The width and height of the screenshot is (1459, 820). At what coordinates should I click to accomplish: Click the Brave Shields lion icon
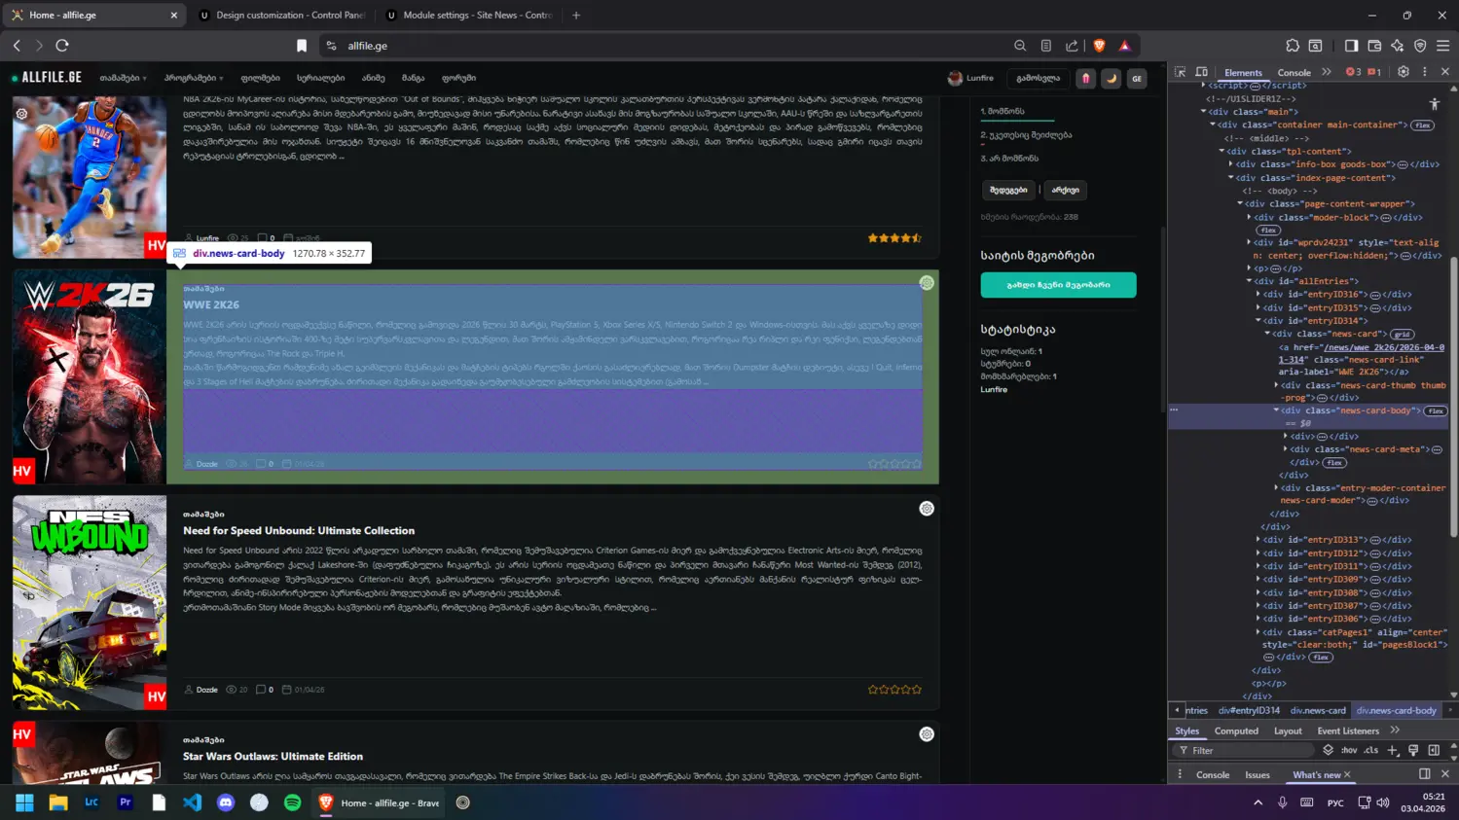click(1099, 46)
